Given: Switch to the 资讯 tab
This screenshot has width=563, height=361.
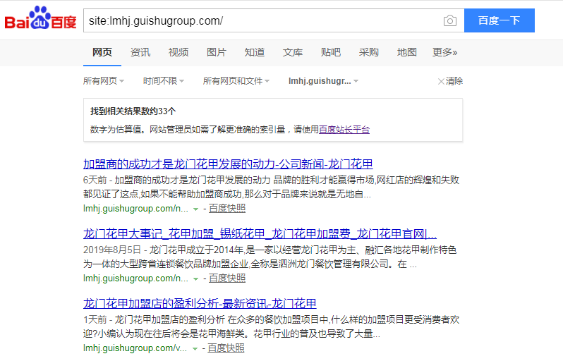Looking at the screenshot, I should tap(140, 52).
